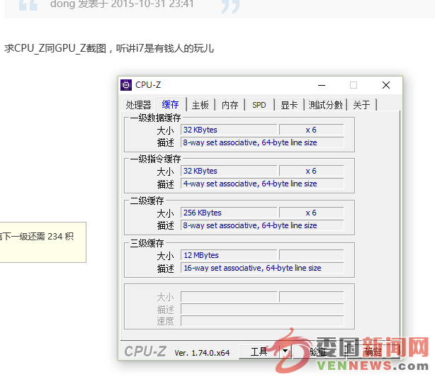The image size is (435, 377).
Task: Open the 主板 tab
Action: pos(200,105)
